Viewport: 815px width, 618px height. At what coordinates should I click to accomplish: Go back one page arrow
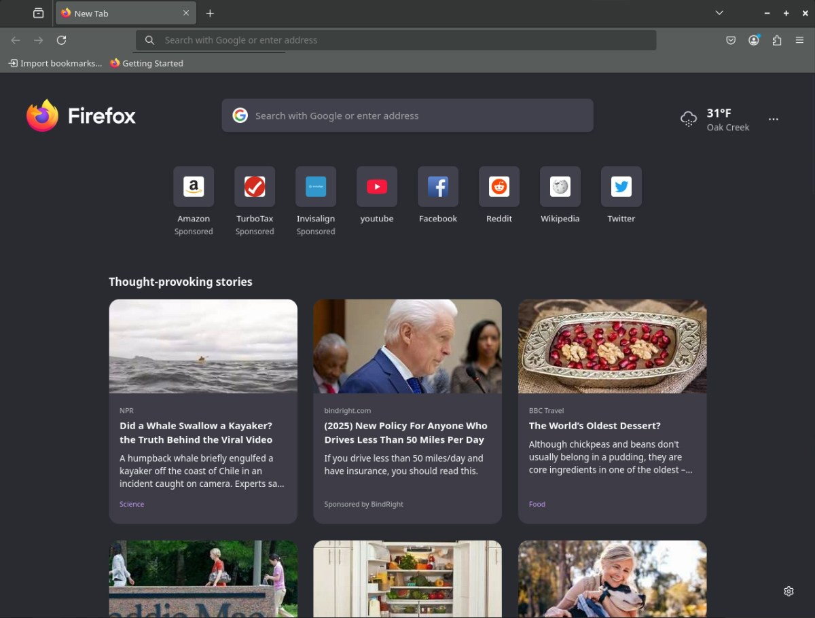click(x=16, y=40)
